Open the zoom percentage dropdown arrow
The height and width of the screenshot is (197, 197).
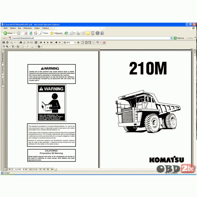click(x=75, y=43)
